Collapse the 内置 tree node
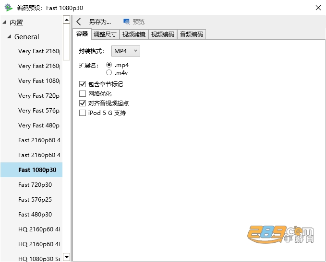Image resolution: width=326 pixels, height=262 pixels. coord(4,22)
